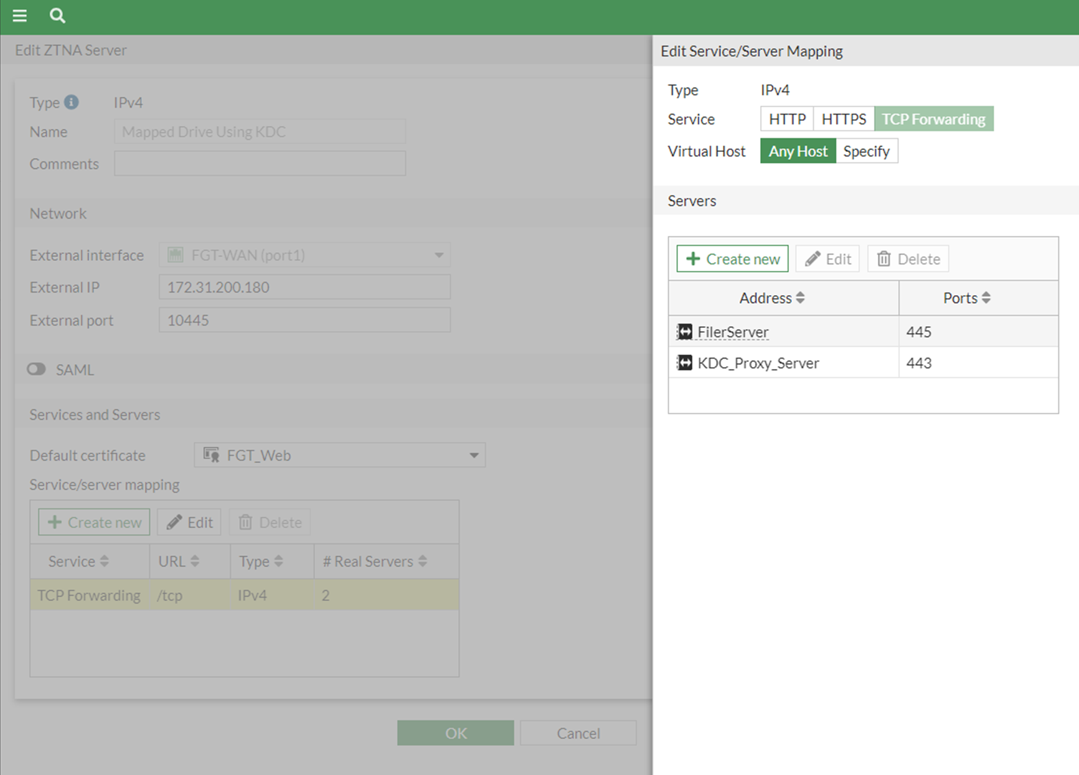Sort the Servers table by Ports
The image size is (1079, 775).
[x=966, y=298]
